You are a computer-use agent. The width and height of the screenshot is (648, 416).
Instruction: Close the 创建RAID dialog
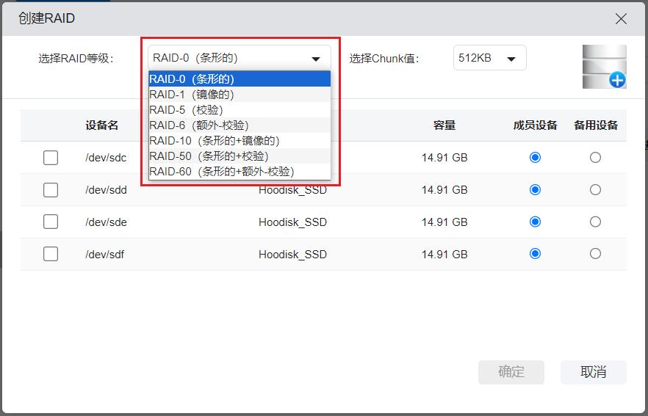click(621, 18)
